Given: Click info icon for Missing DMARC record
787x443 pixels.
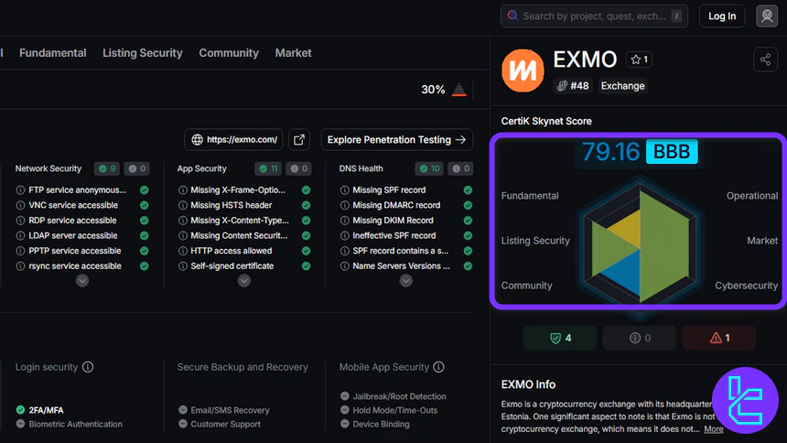Looking at the screenshot, I should (x=344, y=205).
